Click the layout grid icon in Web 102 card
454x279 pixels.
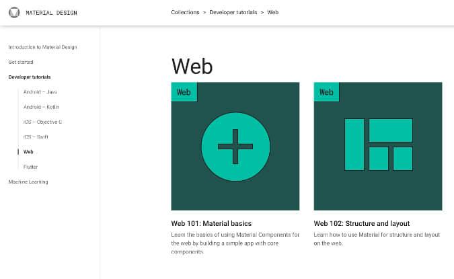click(378, 145)
